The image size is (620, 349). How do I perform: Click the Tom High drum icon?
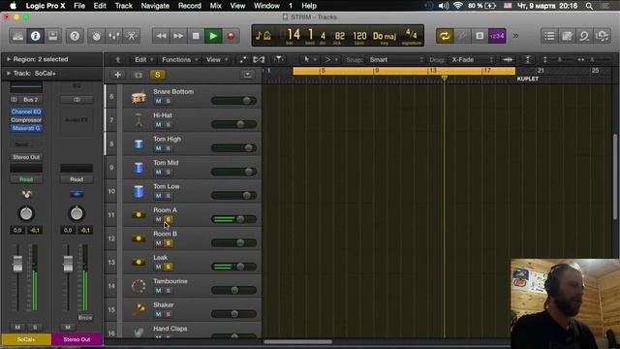coord(139,144)
